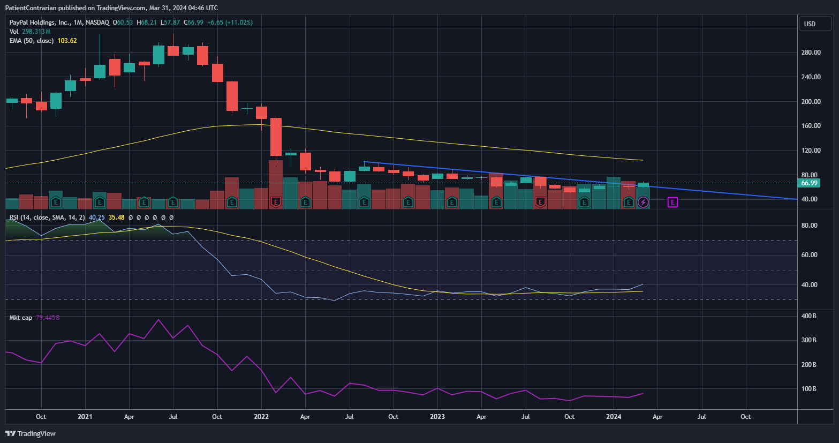
Task: Click the 2024 label on time axis
Action: click(614, 417)
